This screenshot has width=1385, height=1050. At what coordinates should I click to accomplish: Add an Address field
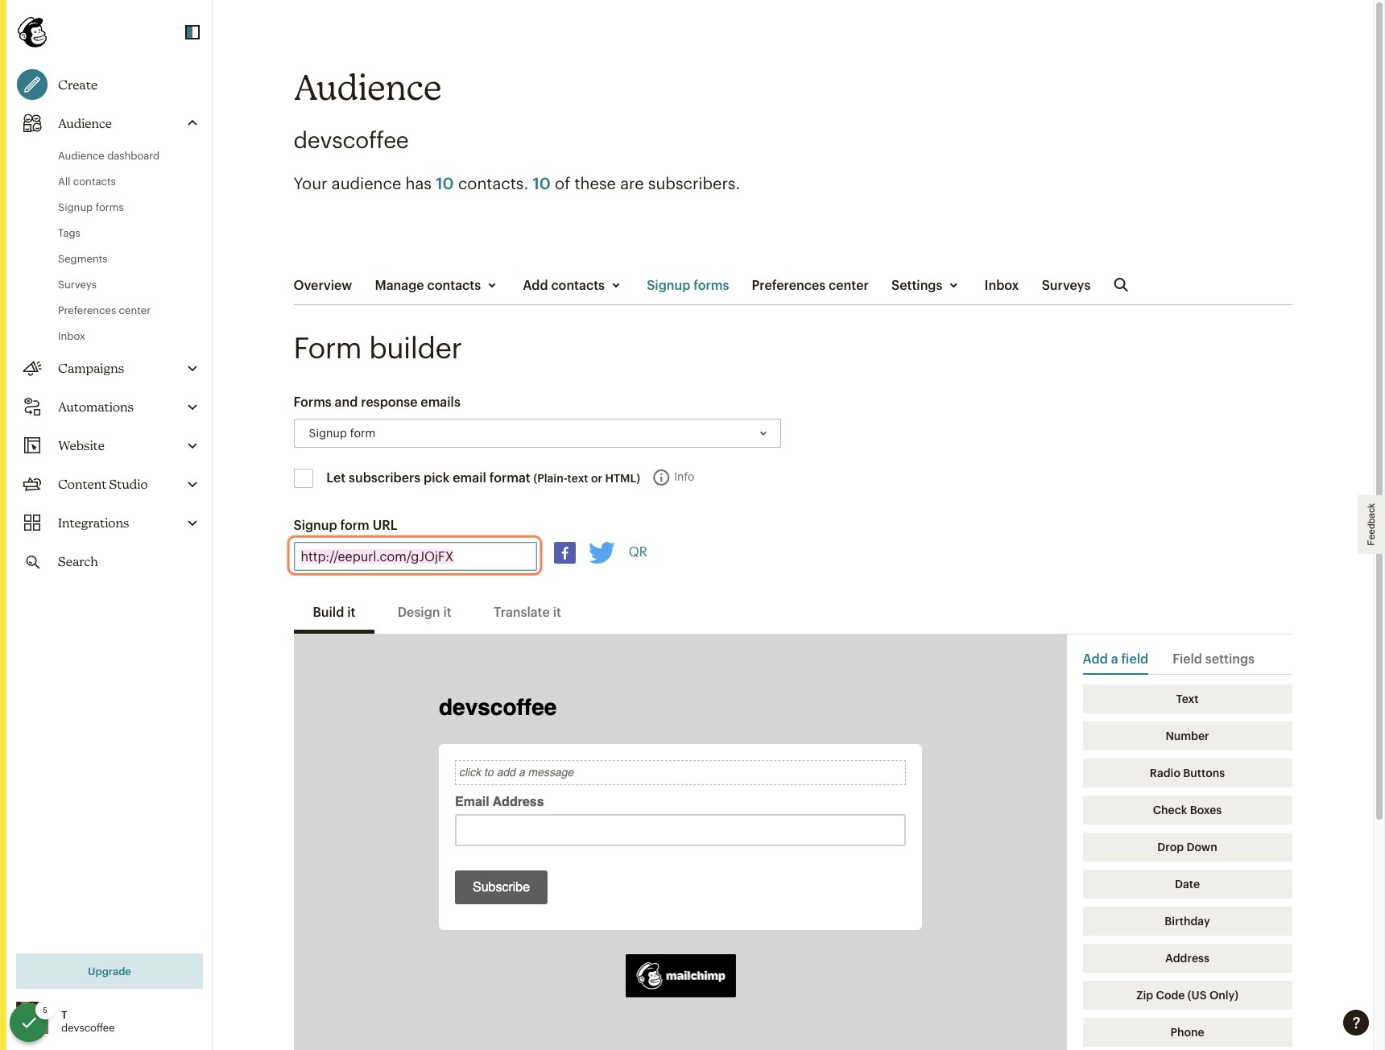pyautogui.click(x=1187, y=958)
